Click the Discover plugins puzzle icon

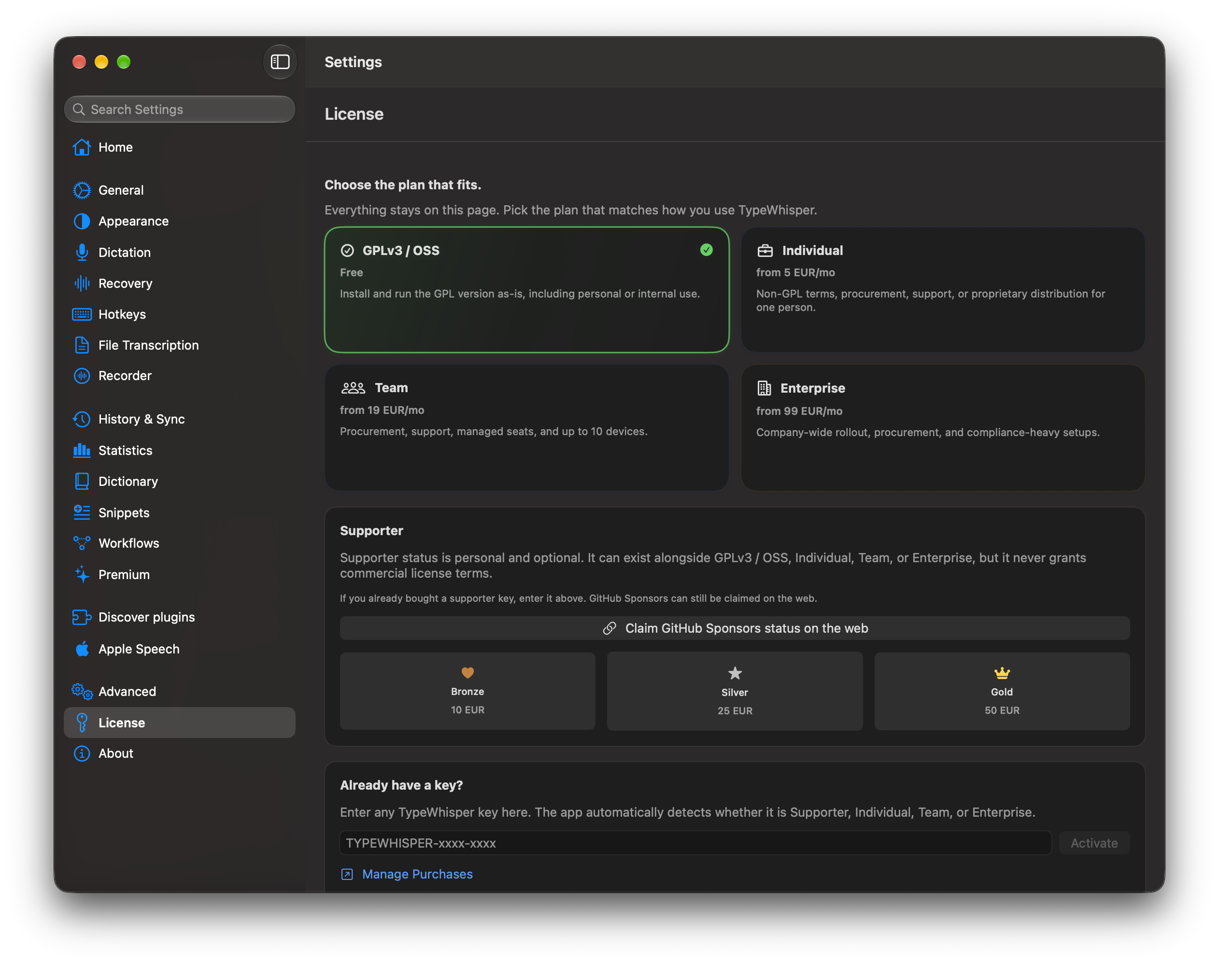(x=82, y=617)
